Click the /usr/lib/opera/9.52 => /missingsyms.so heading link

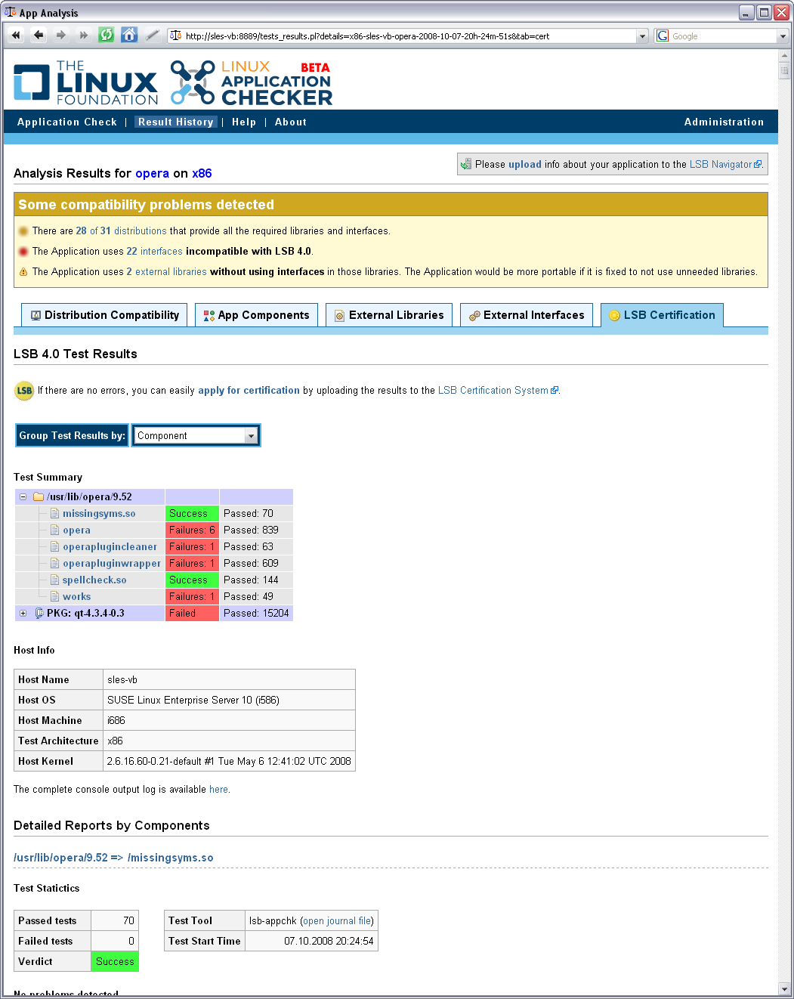113,858
